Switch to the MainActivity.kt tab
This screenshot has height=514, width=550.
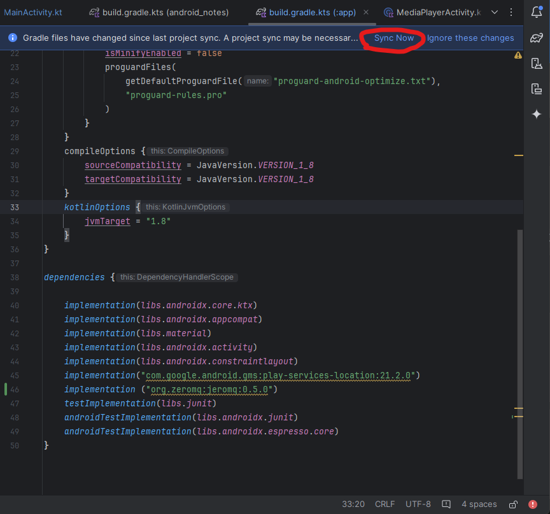32,13
